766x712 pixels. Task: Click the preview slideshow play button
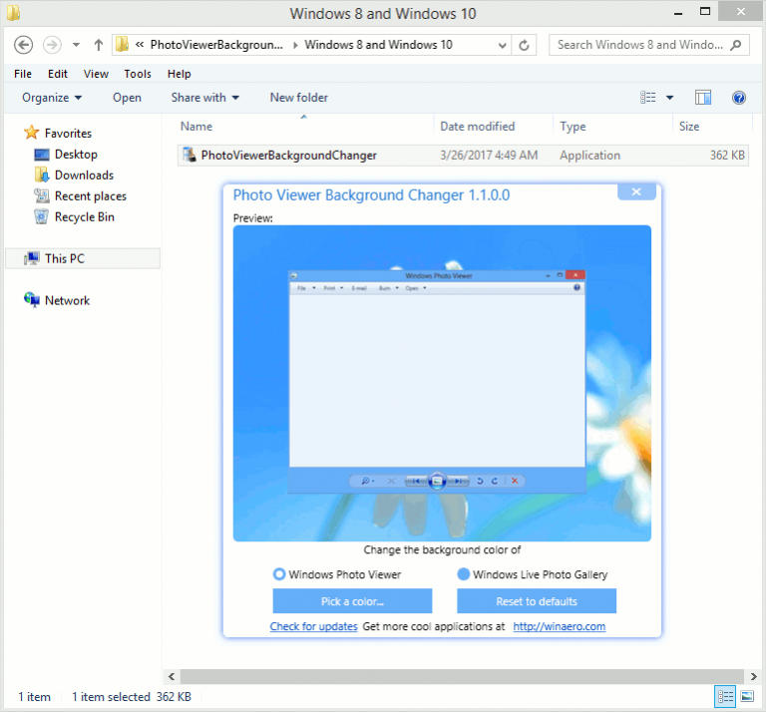tap(437, 481)
